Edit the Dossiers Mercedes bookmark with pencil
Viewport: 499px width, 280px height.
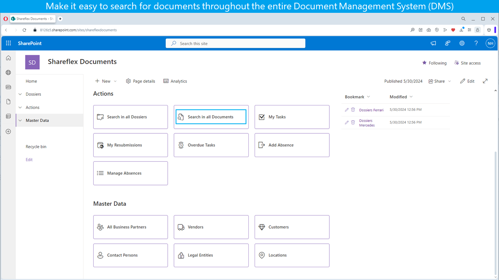[x=347, y=122]
